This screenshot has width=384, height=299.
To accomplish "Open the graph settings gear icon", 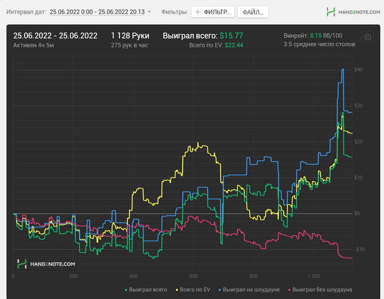I will pyautogui.click(x=368, y=37).
